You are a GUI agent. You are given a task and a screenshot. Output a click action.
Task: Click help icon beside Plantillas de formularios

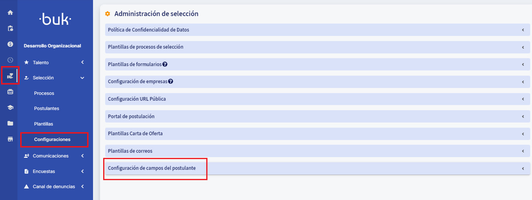click(165, 64)
